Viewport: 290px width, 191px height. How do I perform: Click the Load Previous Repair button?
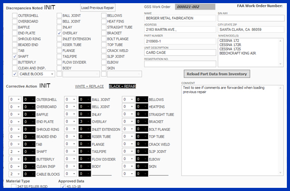point(98,8)
